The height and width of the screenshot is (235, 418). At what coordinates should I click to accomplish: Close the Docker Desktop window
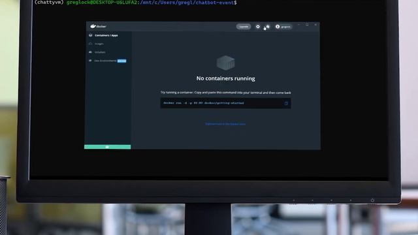[315, 25]
